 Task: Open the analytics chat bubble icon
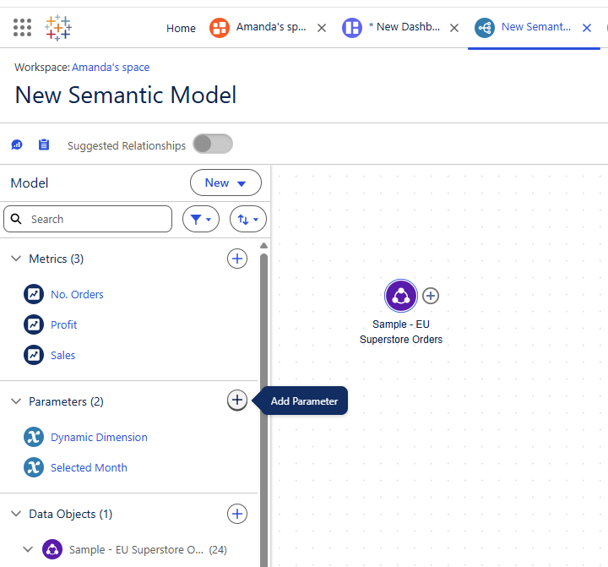[17, 144]
